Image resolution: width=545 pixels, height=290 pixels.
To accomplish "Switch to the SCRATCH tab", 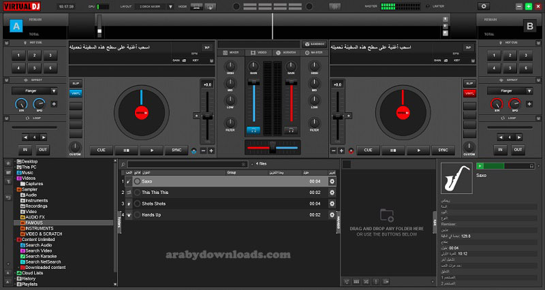I will point(286,52).
